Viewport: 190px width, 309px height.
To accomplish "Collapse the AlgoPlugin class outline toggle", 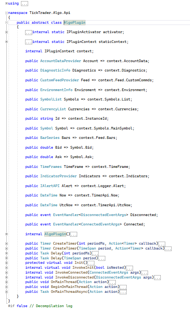I will pyautogui.click(x=6, y=23).
